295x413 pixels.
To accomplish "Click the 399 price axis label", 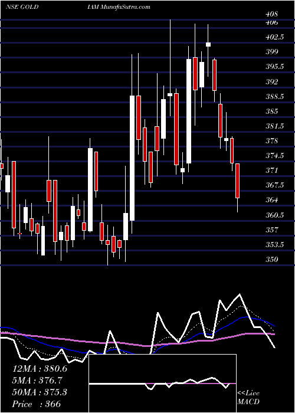I will pyautogui.click(x=272, y=52).
